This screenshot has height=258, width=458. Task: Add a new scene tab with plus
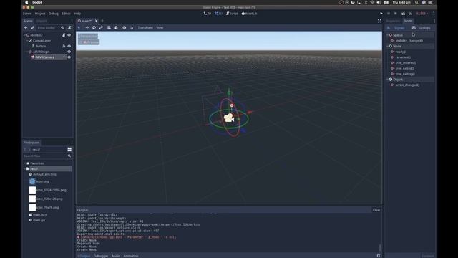pyautogui.click(x=102, y=21)
